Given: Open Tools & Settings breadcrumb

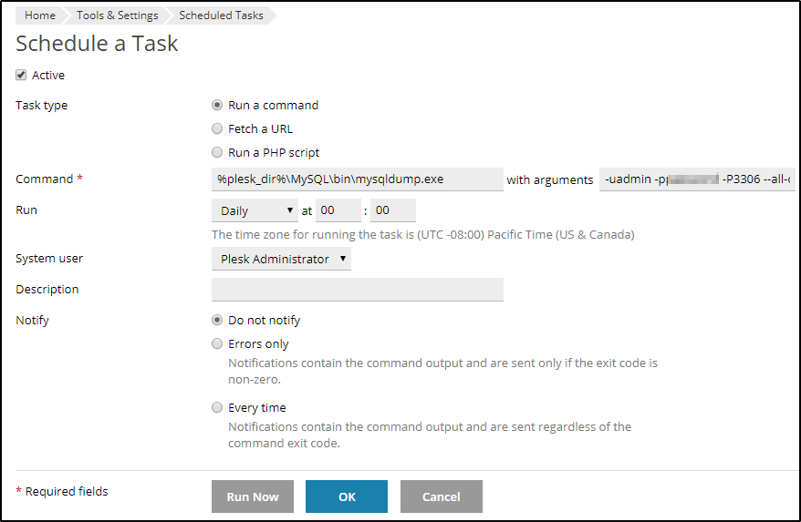Looking at the screenshot, I should click(117, 15).
